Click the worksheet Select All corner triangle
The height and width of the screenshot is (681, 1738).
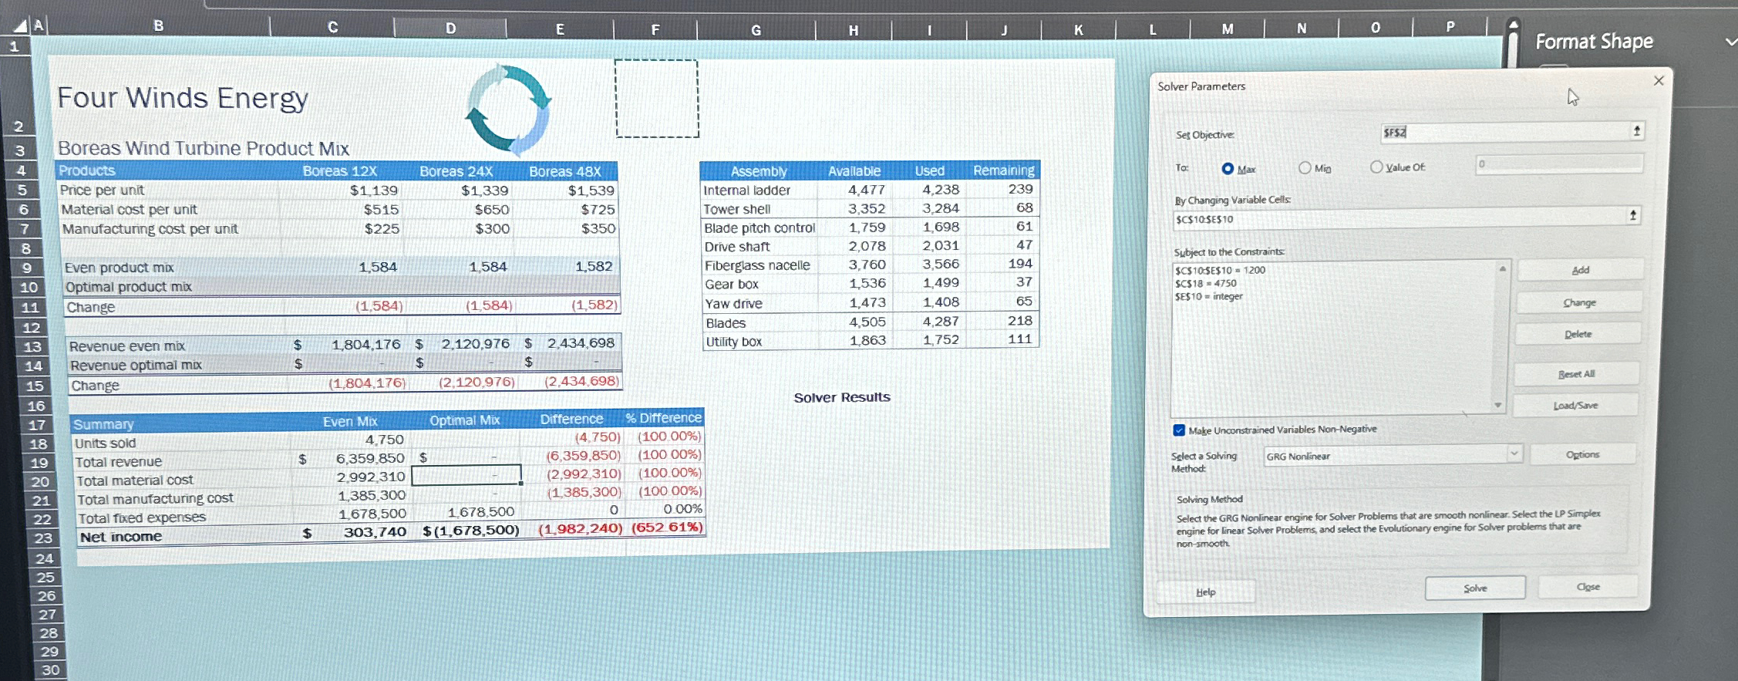[19, 27]
